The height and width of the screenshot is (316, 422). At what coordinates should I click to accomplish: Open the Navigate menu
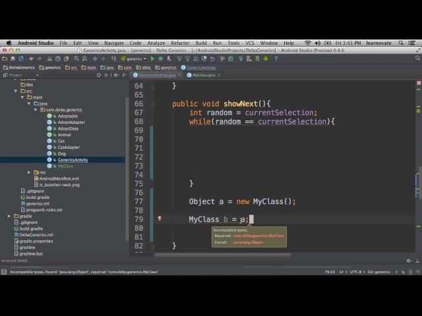pos(114,43)
